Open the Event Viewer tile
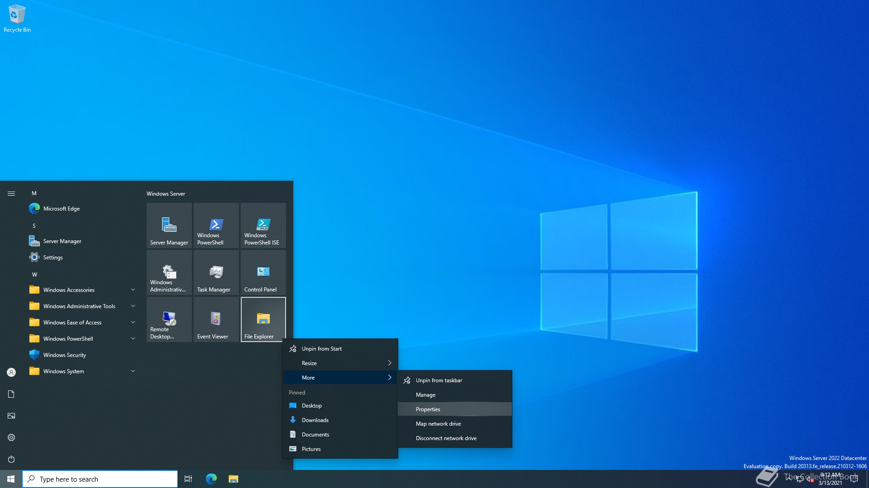869x488 pixels. pyautogui.click(x=216, y=319)
